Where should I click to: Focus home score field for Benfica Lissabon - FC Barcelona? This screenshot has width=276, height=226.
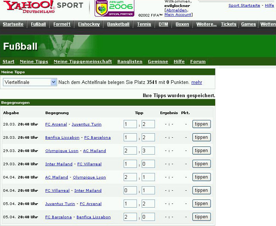[130, 137]
